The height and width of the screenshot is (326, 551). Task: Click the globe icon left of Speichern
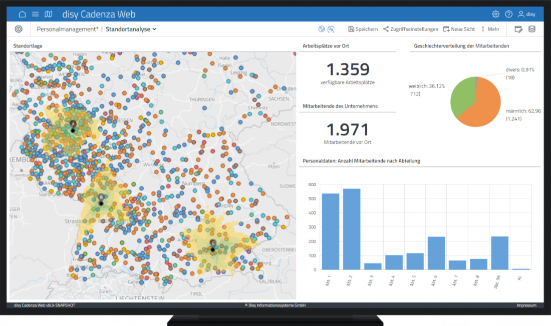click(322, 29)
